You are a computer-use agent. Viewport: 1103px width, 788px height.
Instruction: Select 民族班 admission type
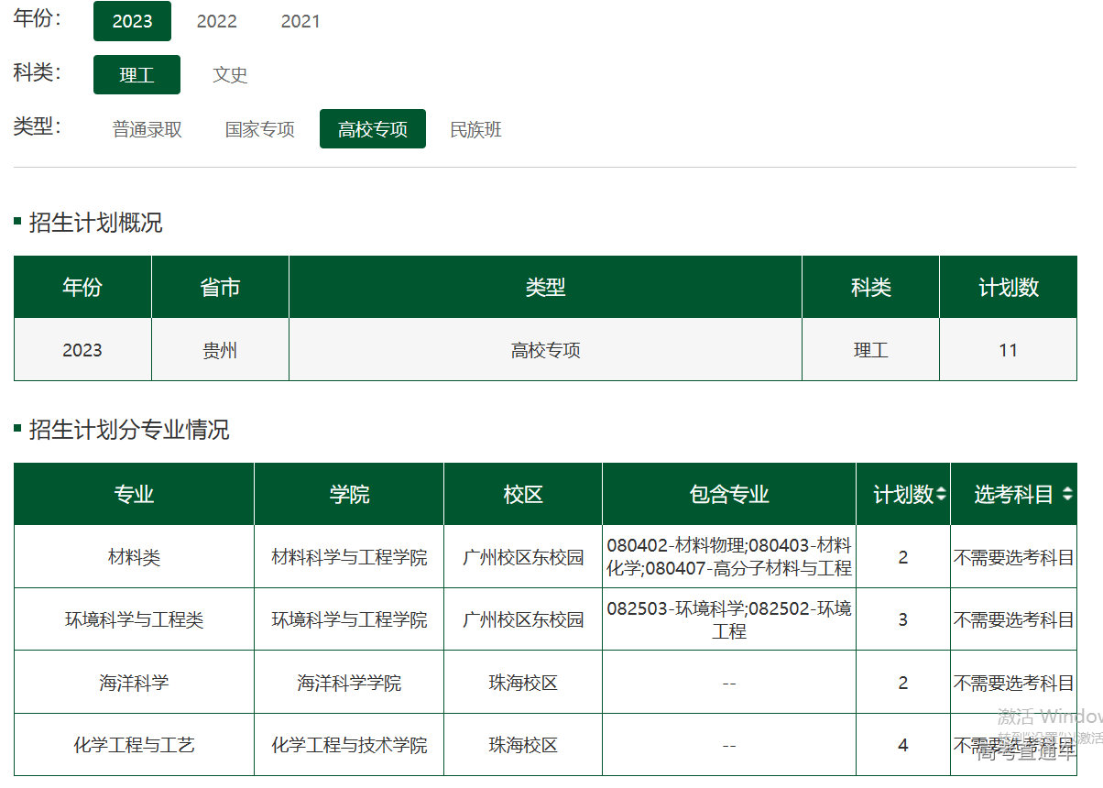pos(475,129)
